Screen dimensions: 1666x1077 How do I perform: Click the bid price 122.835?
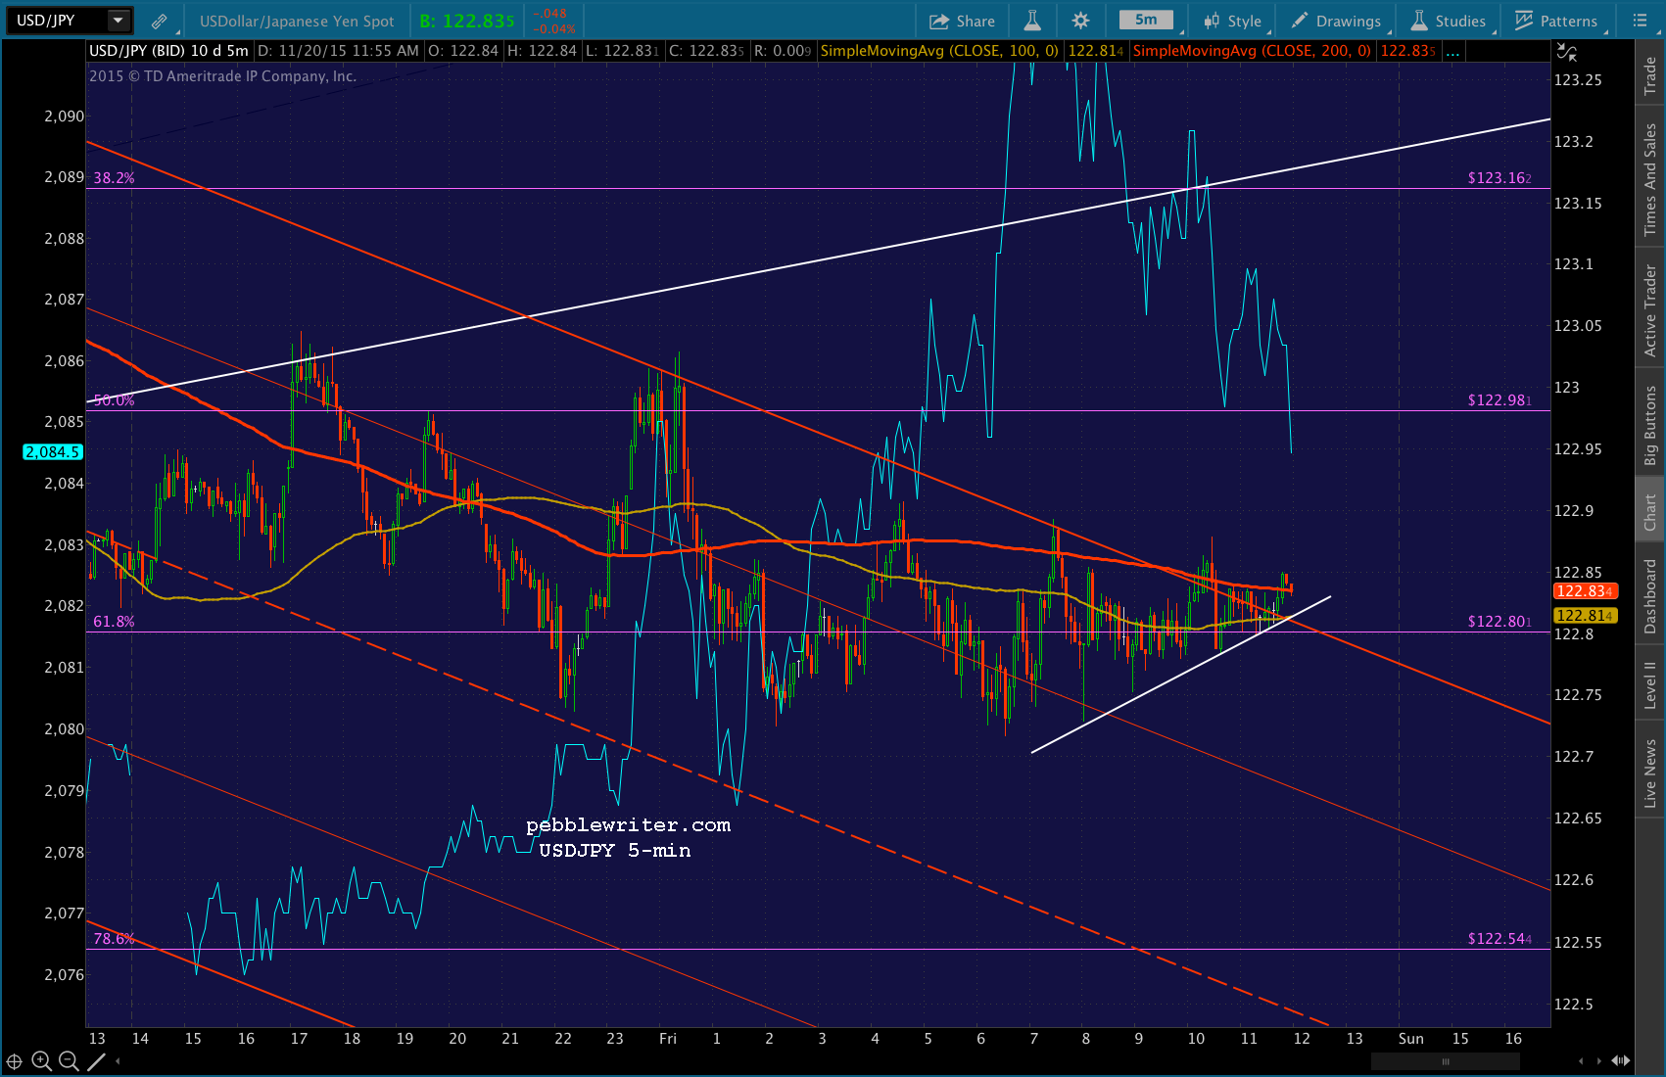467,21
